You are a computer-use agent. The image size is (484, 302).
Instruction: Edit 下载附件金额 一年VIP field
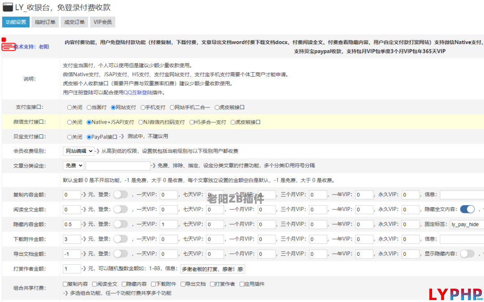tap(364, 239)
